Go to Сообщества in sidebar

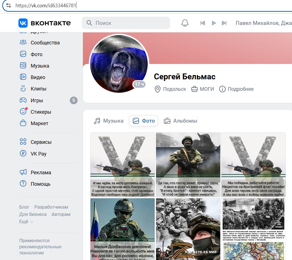click(x=45, y=43)
